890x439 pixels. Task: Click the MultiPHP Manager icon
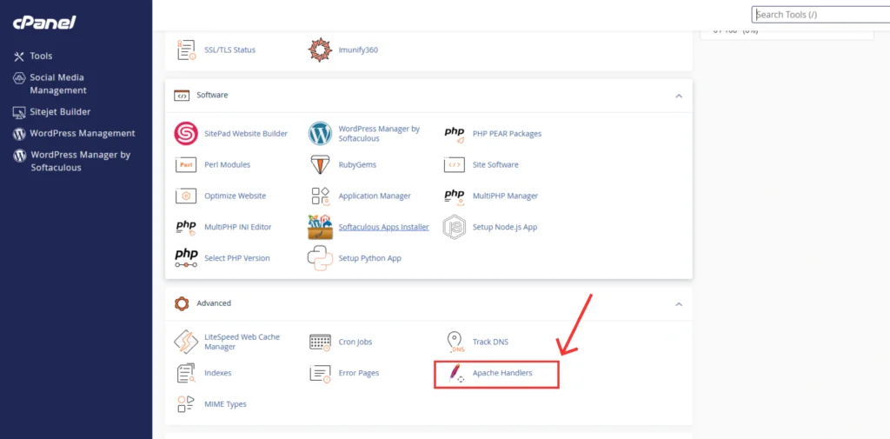454,196
